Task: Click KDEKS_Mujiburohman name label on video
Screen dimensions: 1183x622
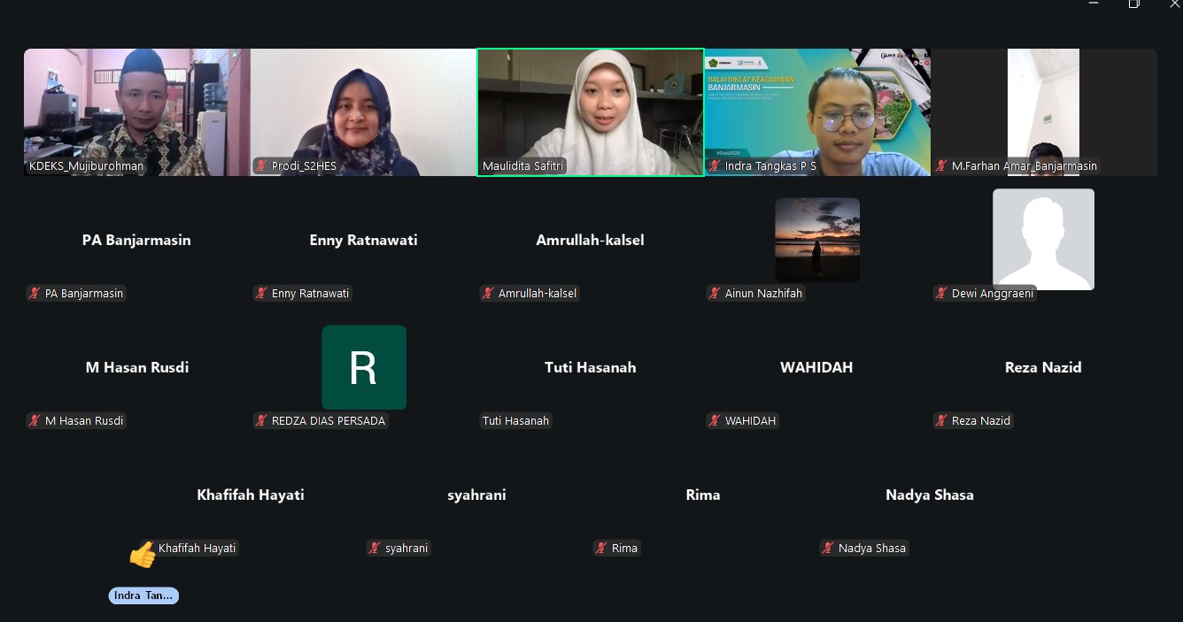Action: click(86, 166)
